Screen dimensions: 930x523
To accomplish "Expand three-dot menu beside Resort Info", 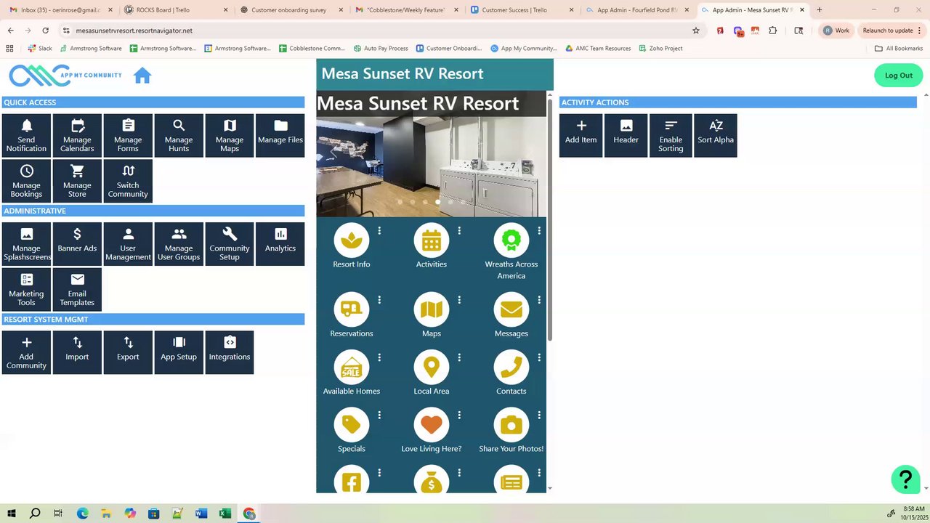I will tap(379, 231).
